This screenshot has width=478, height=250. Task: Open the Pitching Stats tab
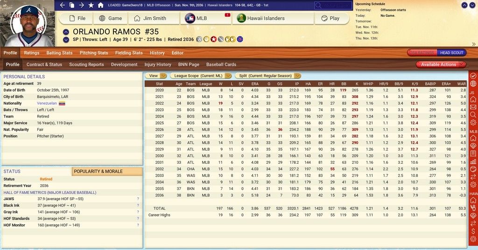(94, 53)
